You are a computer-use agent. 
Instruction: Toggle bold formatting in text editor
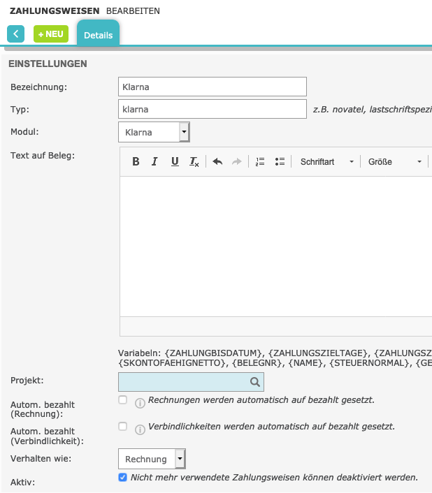136,161
